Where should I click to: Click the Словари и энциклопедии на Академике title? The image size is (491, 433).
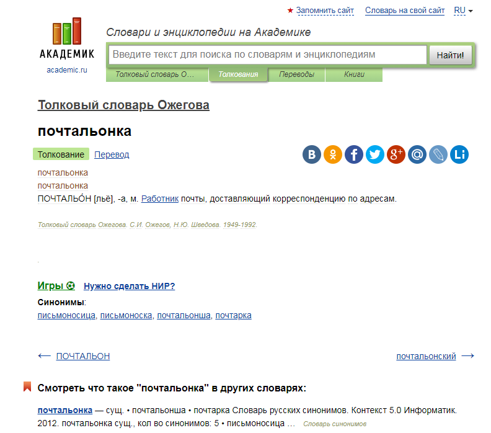coord(208,32)
